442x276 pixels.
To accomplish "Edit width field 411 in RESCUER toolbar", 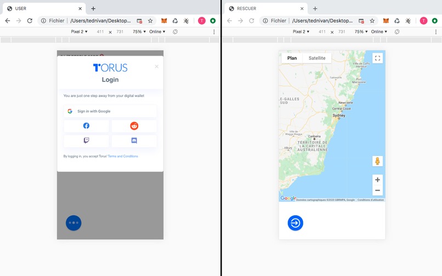I will (x=322, y=32).
